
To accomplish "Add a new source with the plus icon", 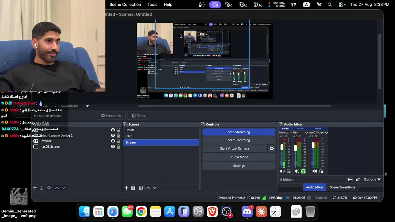I will click(x=35, y=188).
